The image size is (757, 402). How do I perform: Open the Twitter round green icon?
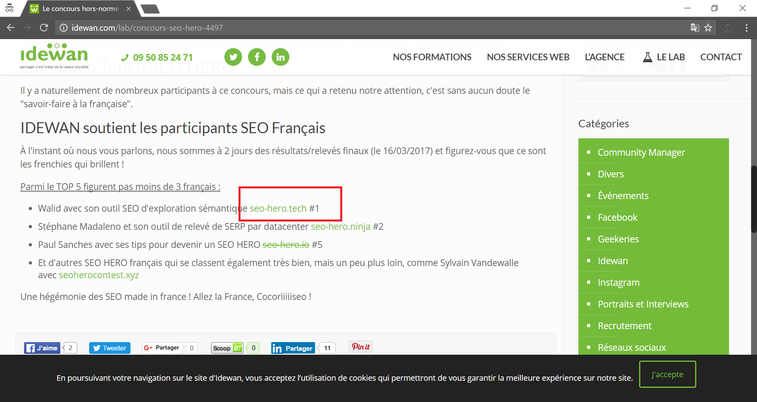(233, 57)
